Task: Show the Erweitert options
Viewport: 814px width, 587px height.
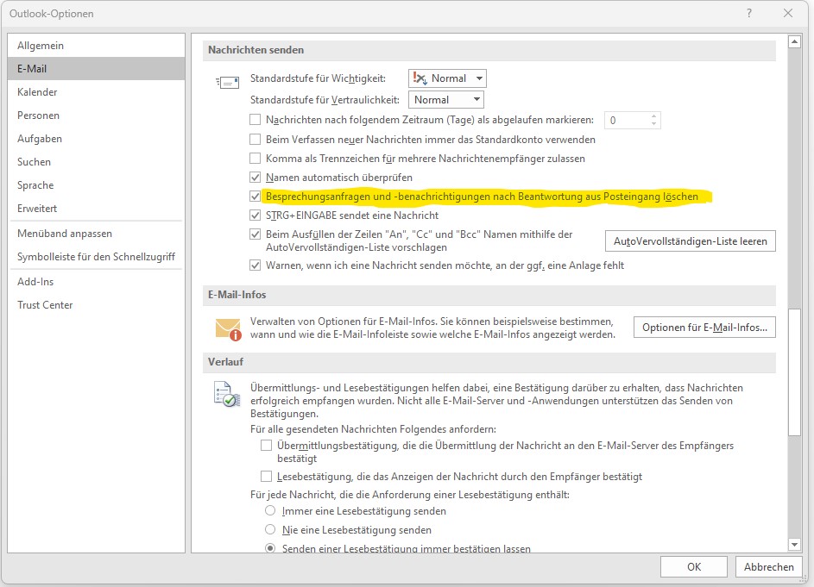Action: [96, 209]
